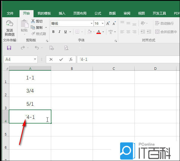The height and width of the screenshot is (161, 180).
Task: Click the Paste clipboard icon
Action: [24, 24]
